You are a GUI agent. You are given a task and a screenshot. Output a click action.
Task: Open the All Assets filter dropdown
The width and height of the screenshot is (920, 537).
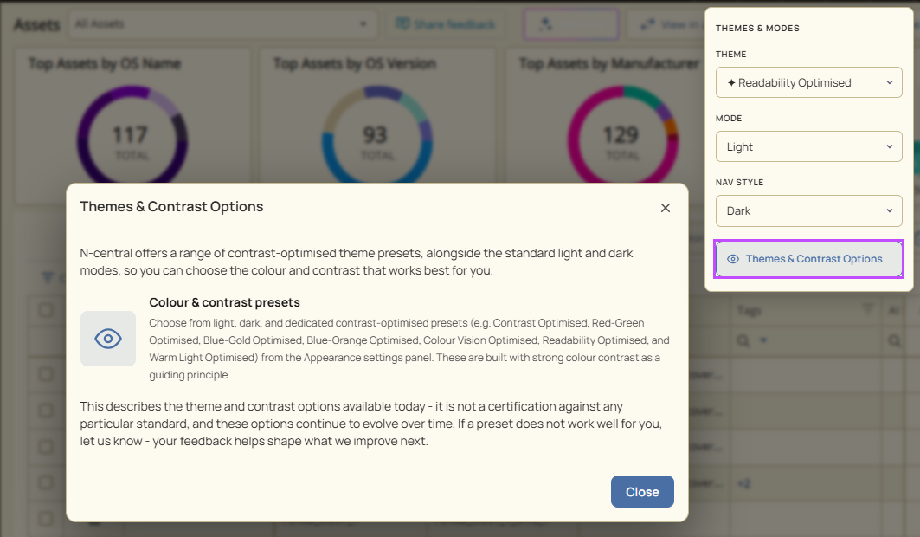tap(222, 24)
